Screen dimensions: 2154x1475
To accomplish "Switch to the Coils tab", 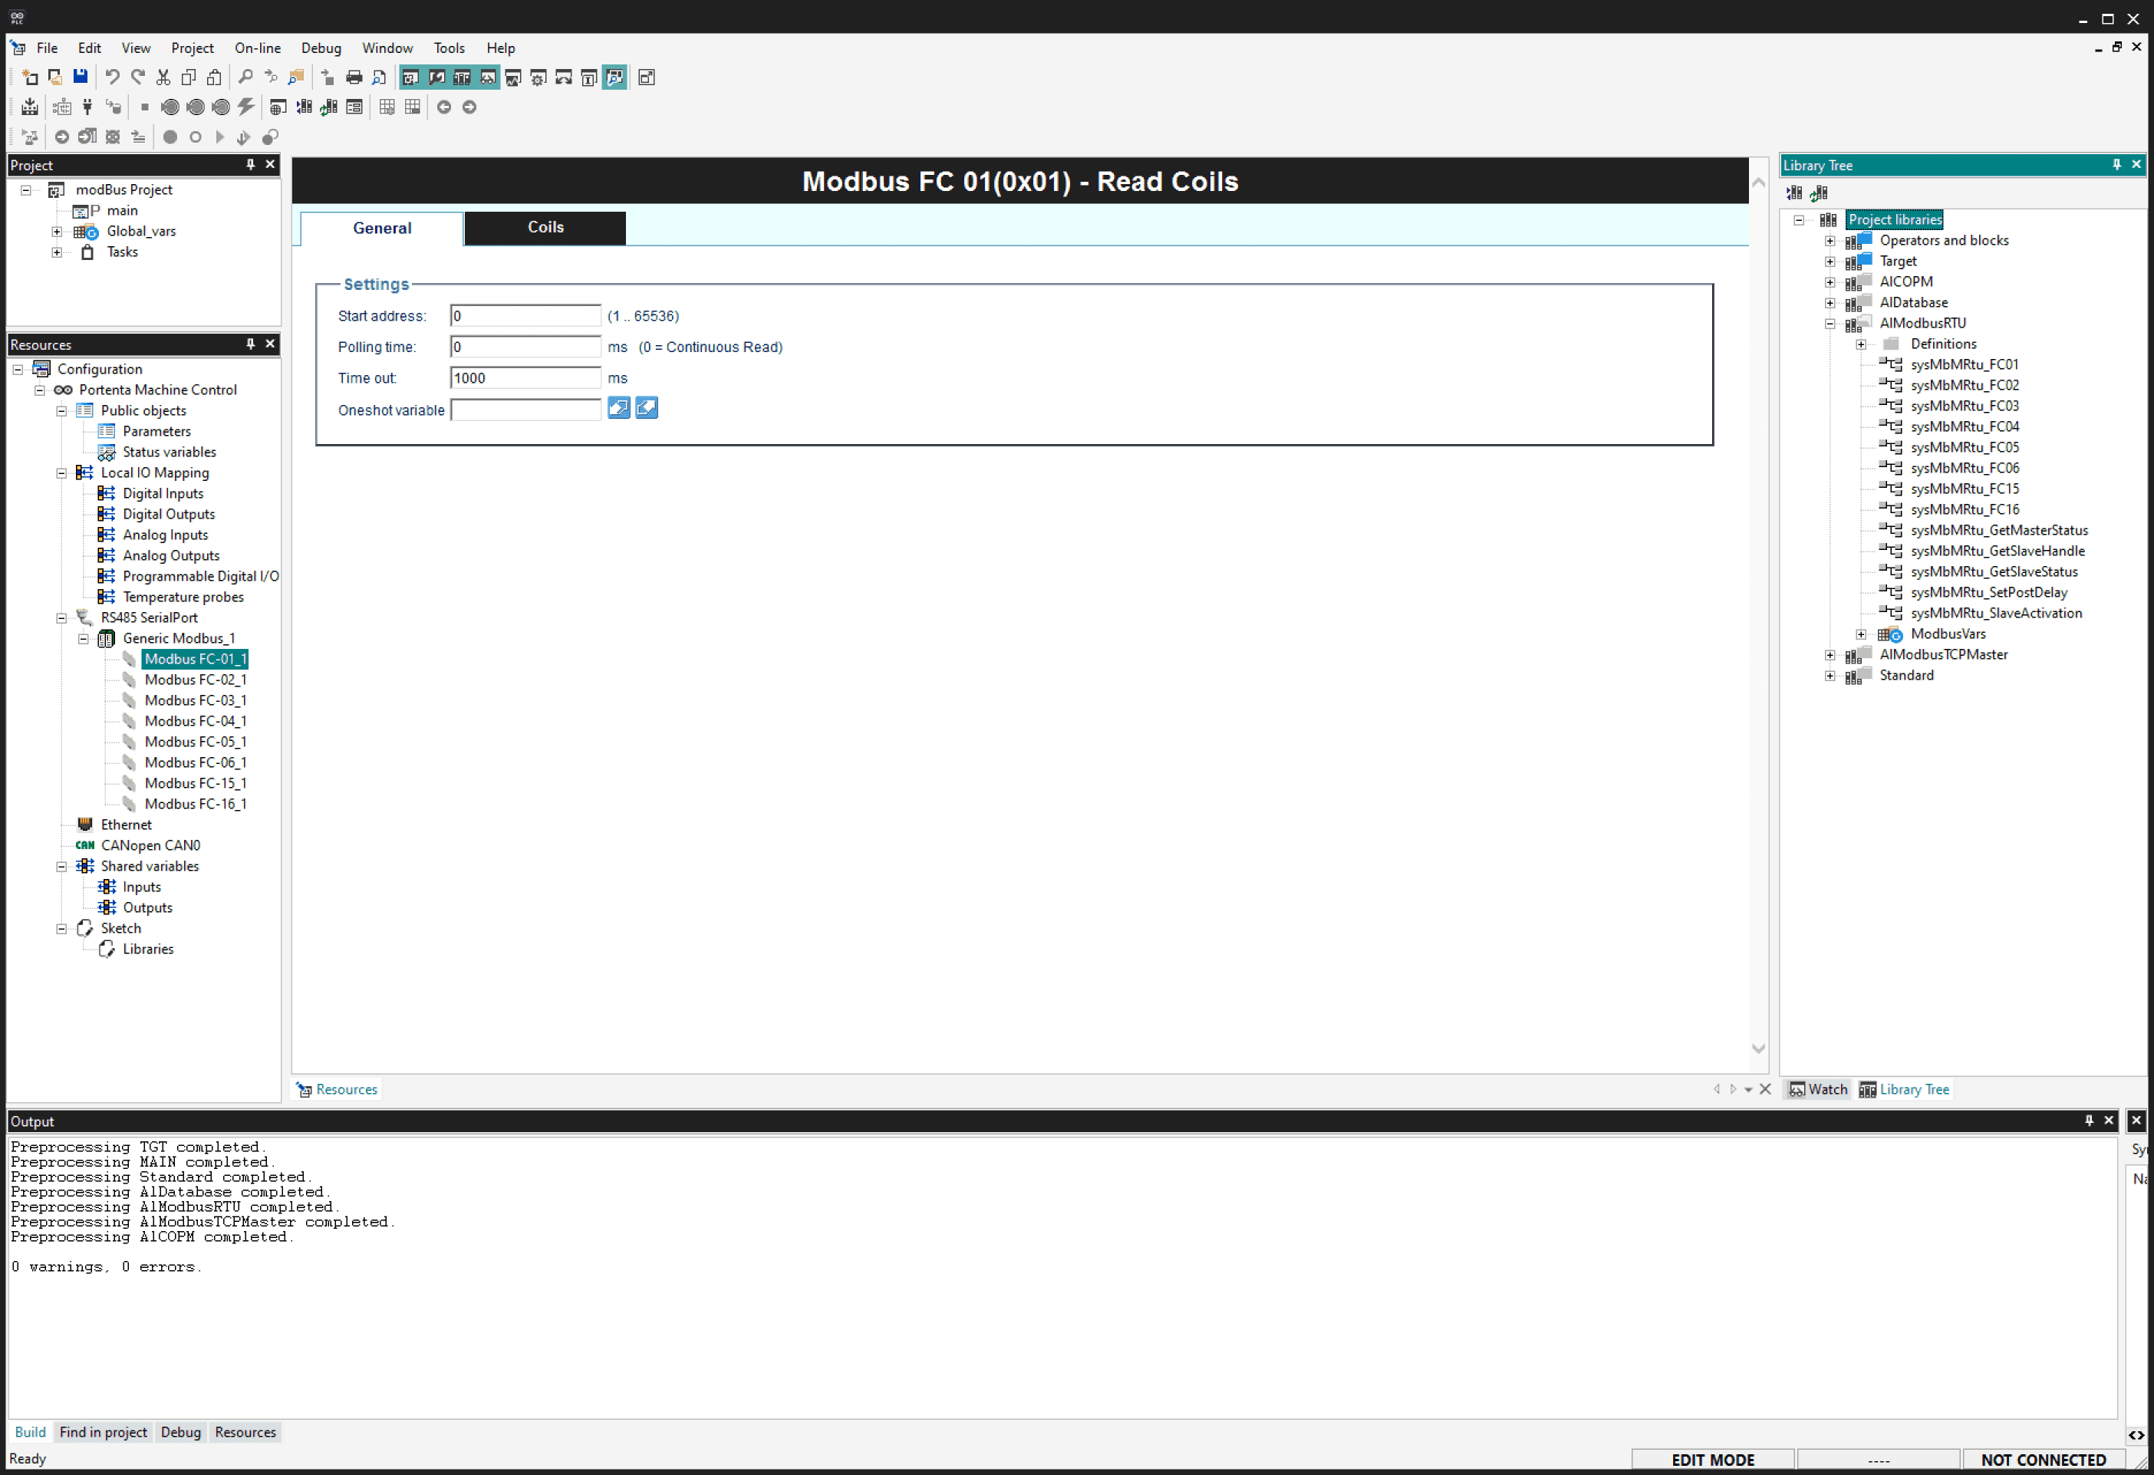I will pos(545,227).
